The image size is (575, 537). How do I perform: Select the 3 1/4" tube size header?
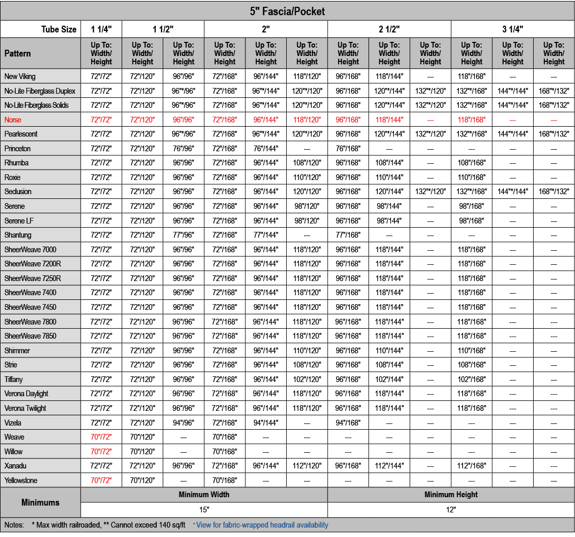point(512,29)
